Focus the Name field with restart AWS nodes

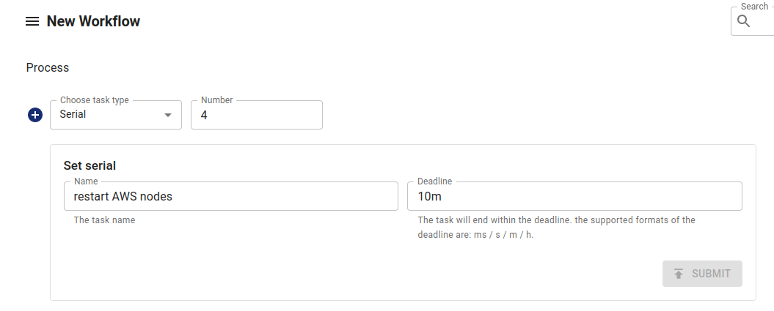[x=231, y=196]
